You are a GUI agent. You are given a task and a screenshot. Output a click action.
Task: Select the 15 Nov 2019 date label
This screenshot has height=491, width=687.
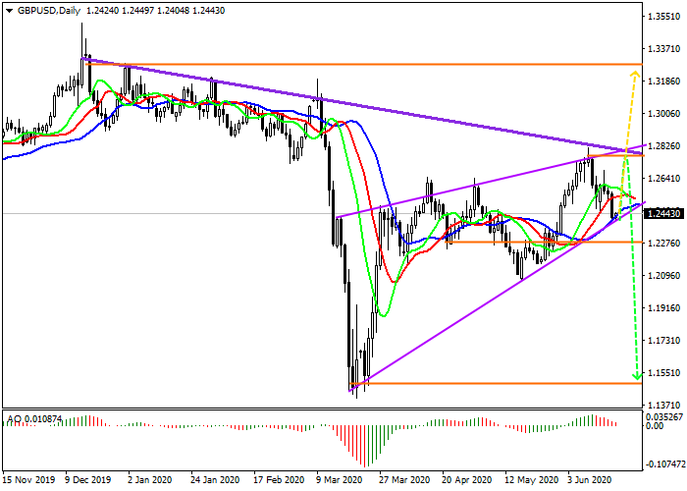pyautogui.click(x=29, y=482)
